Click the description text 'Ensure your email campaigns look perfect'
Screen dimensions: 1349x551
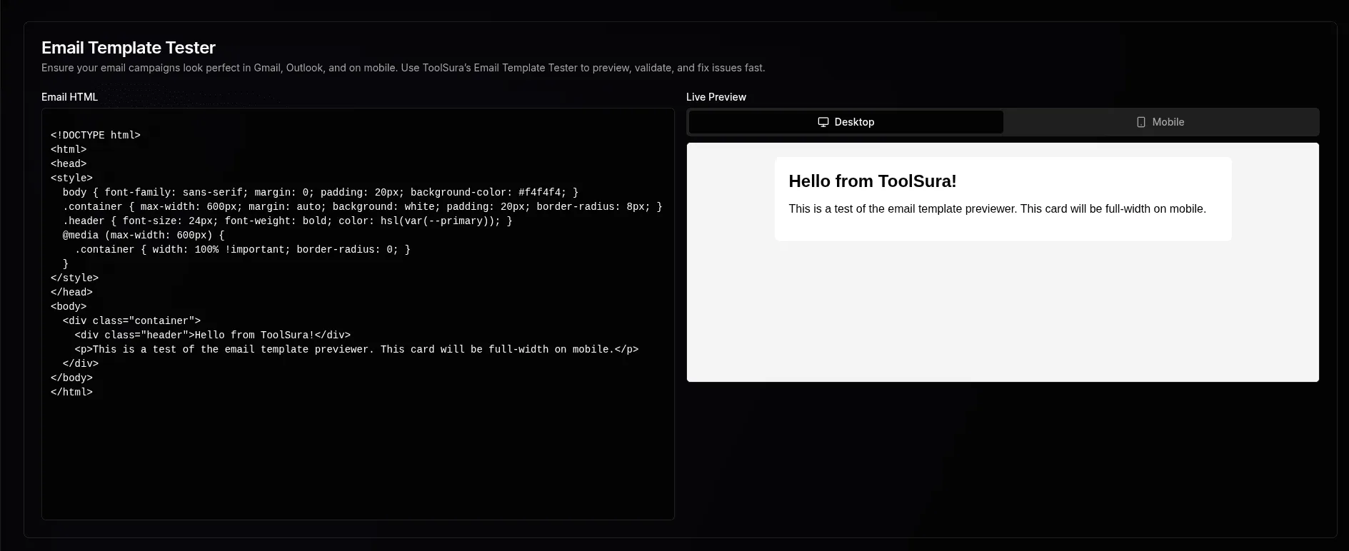click(x=403, y=68)
